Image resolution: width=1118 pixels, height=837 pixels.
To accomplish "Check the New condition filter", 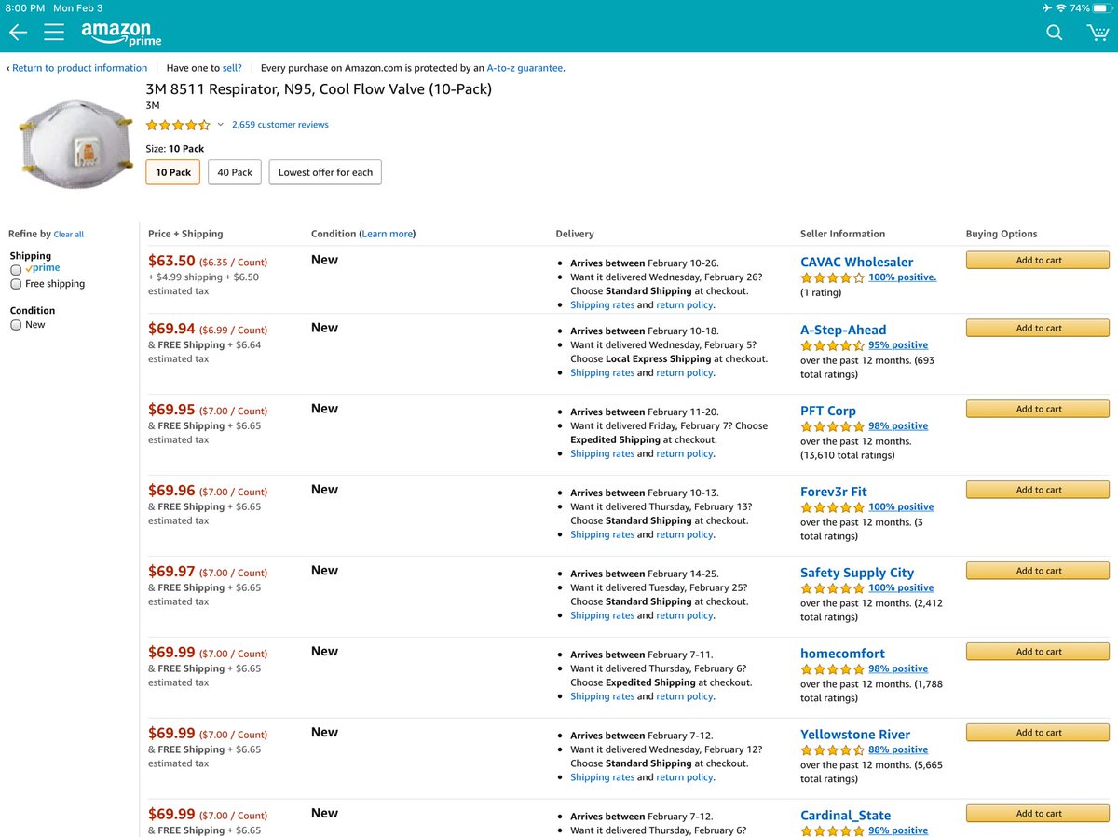I will point(16,325).
